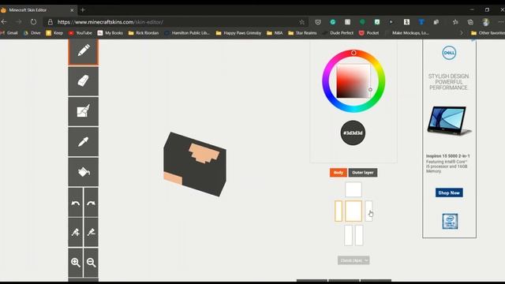Click the Pocket extension icon in toolbar
Viewport: 505px width, 284px height.
318,22
